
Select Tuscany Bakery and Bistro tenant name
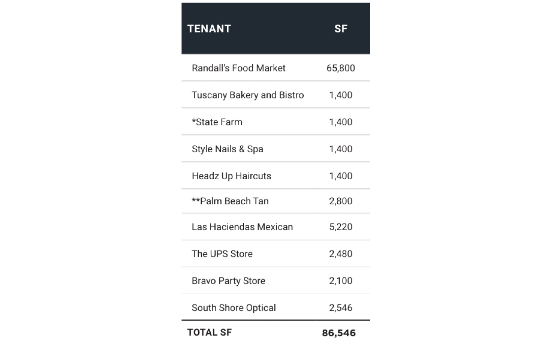248,95
